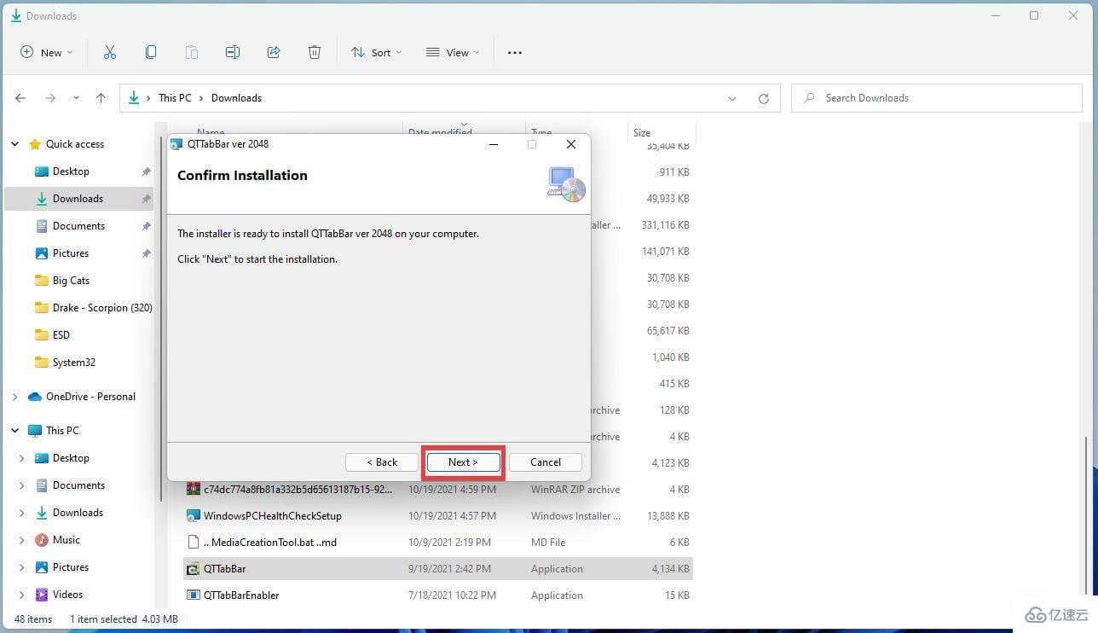Select .. MediaCreationTool.bat ..md file name

point(270,543)
